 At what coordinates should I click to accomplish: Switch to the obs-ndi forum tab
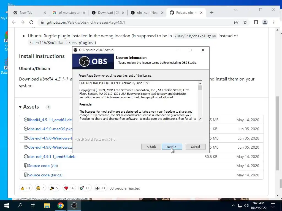(147, 13)
